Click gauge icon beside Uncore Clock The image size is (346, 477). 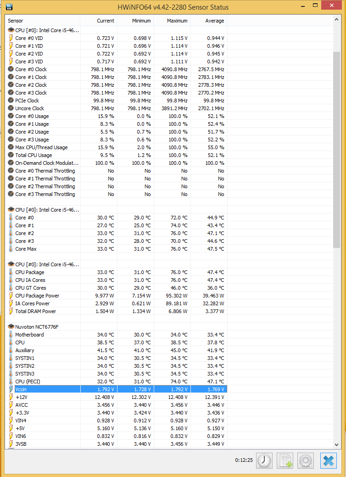(x=11, y=108)
